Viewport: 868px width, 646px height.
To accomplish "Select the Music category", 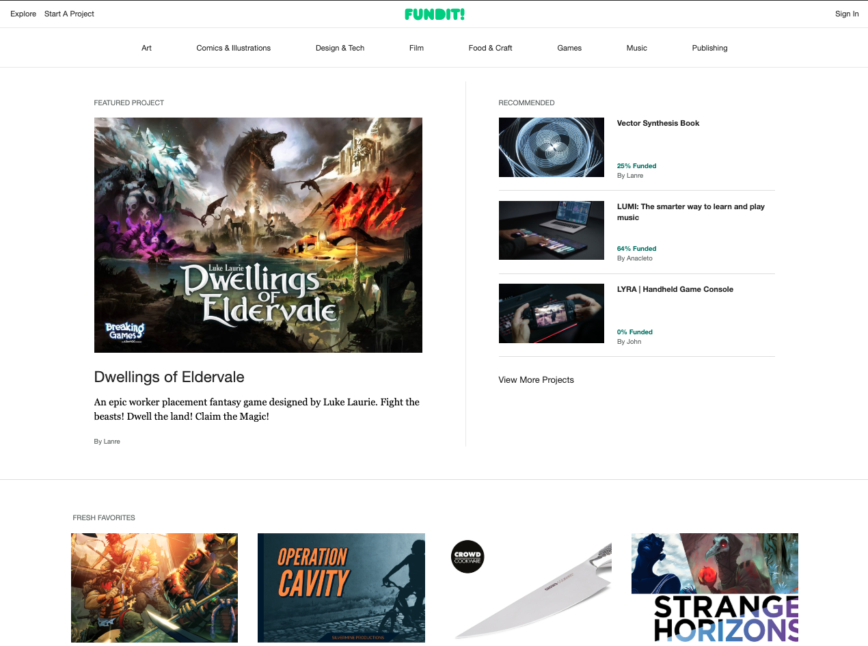I will [636, 48].
